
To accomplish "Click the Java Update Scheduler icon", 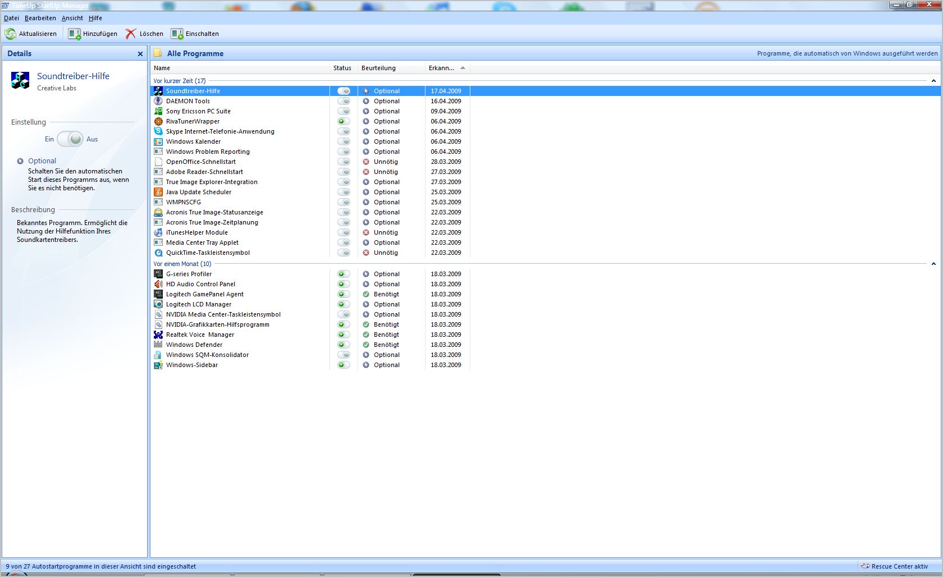I will (158, 192).
